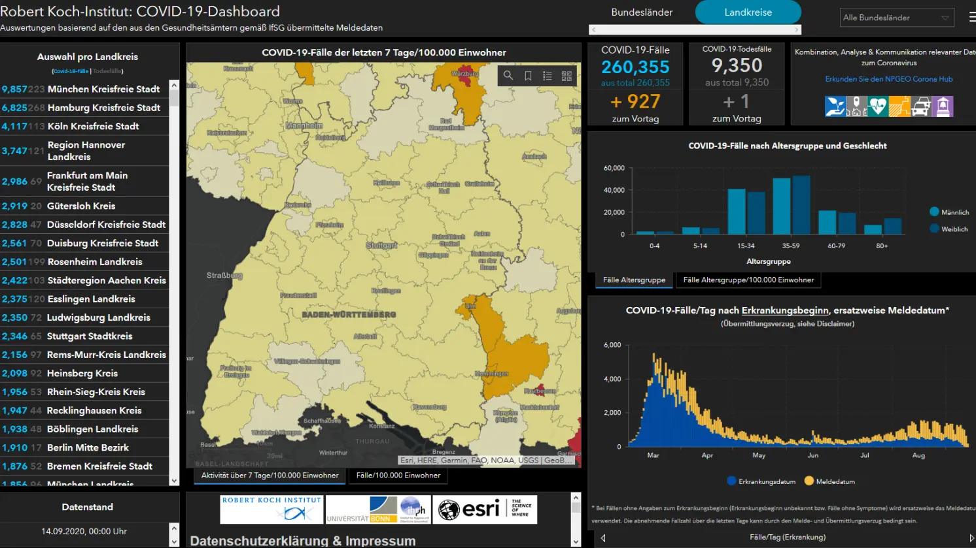Select the Fälle/100.000 Einwohner map tab
Screen dimensions: 976x548
(398, 475)
